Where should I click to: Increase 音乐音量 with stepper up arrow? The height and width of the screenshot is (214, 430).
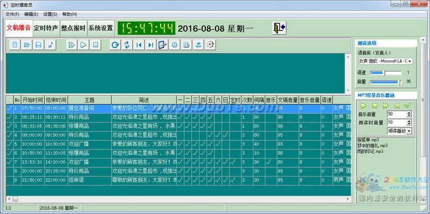[x=409, y=112]
